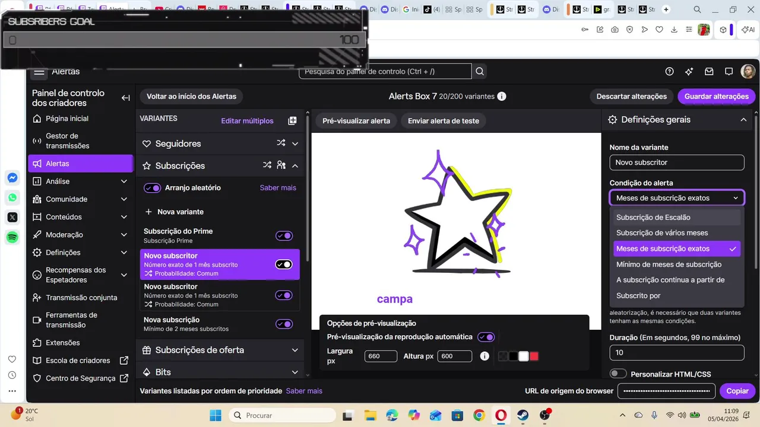760x427 pixels.
Task: Click Guardar alterações button
Action: click(x=716, y=96)
